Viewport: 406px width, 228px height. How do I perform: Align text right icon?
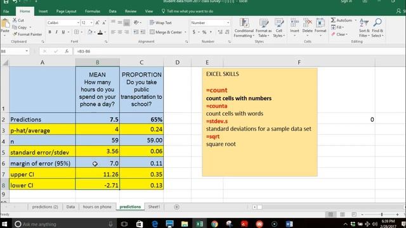coord(127,32)
